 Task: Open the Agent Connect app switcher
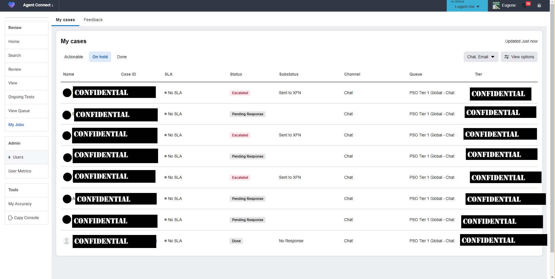(x=38, y=5)
